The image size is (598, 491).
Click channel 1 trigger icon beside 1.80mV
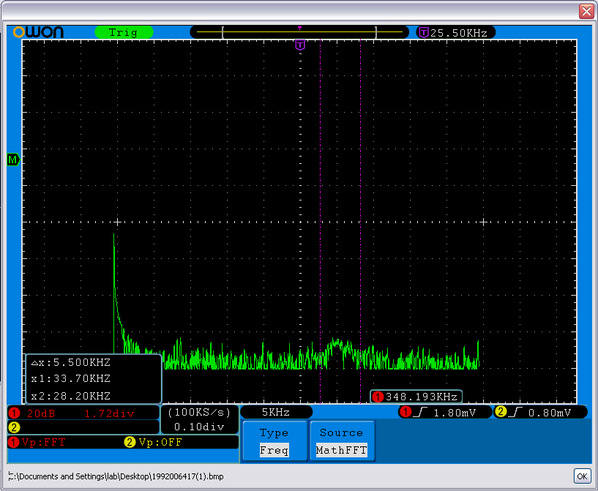pyautogui.click(x=405, y=412)
